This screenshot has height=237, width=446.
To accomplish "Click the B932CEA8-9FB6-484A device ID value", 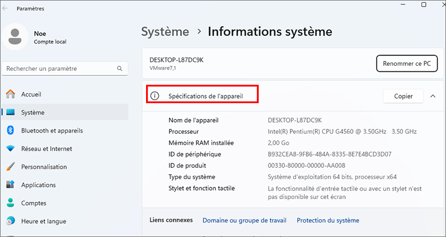I will click(329, 154).
